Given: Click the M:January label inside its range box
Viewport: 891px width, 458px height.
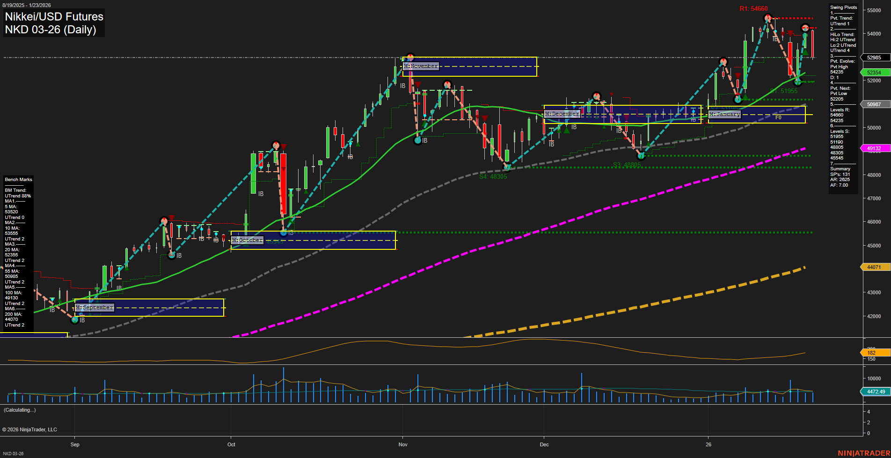Looking at the screenshot, I should (725, 114).
